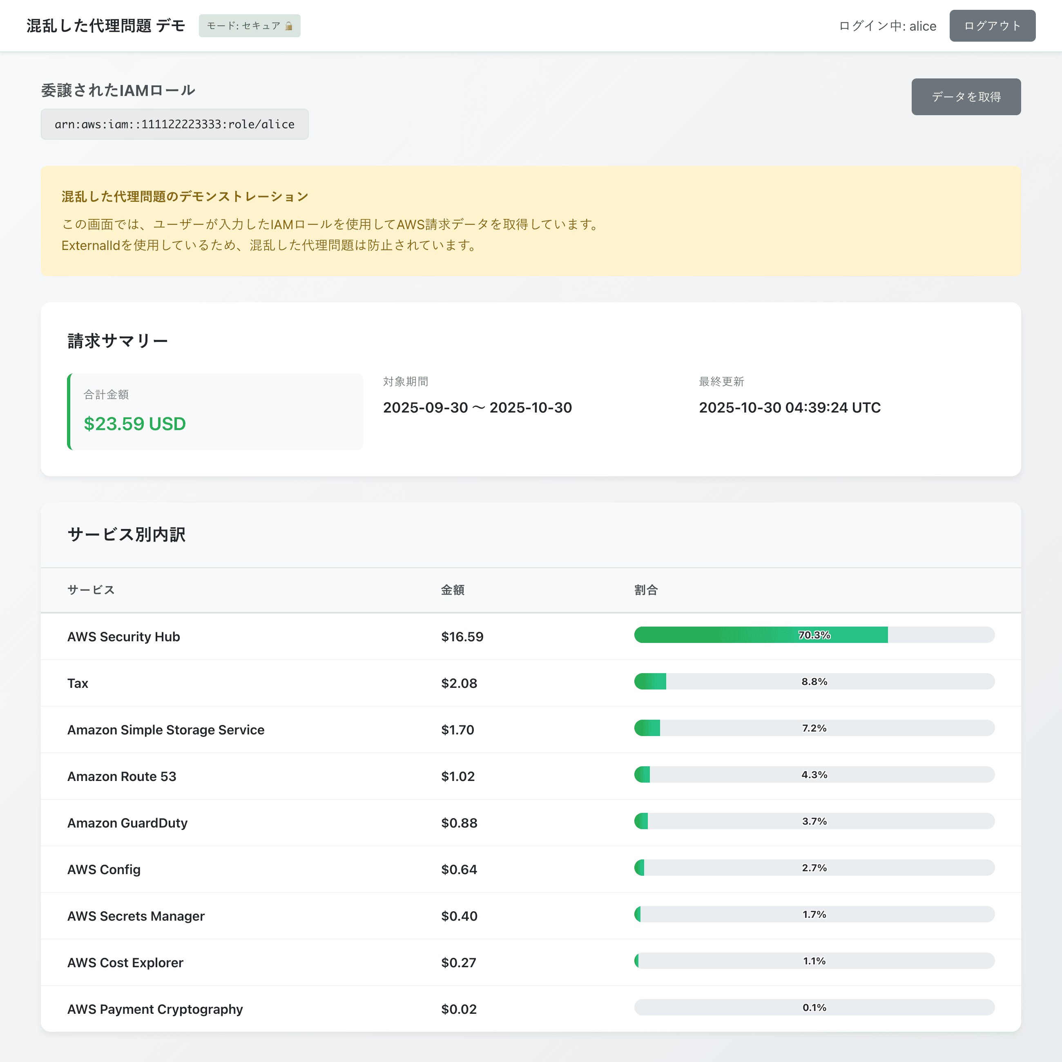The width and height of the screenshot is (1062, 1062).
Task: Click the ログアウト button
Action: [x=992, y=26]
